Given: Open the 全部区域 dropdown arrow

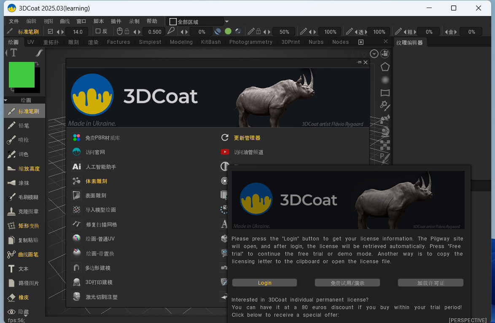Looking at the screenshot, I should click(x=227, y=22).
